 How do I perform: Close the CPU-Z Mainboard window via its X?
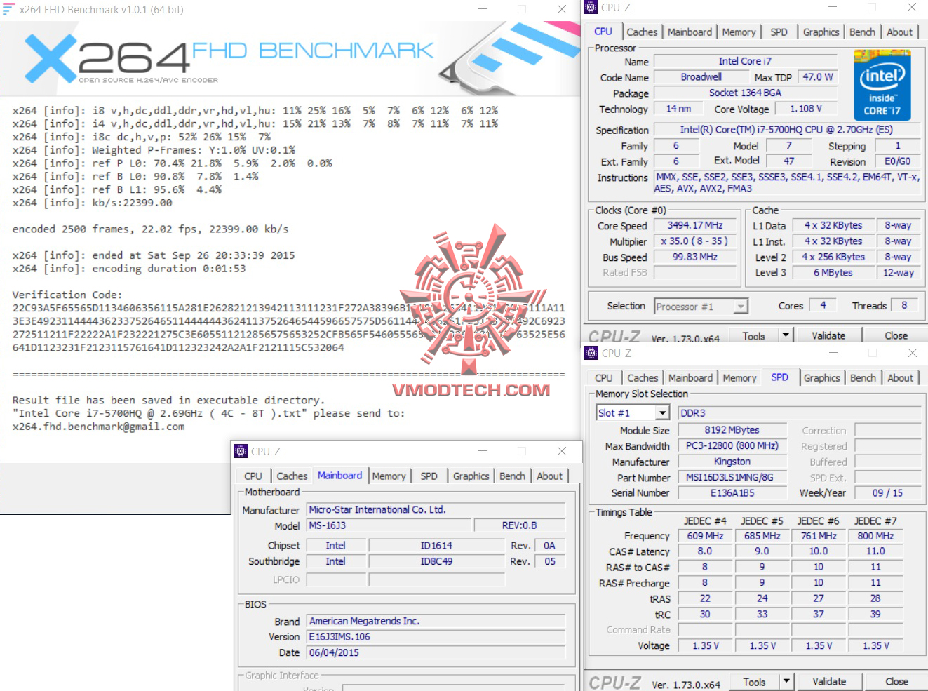coord(561,451)
